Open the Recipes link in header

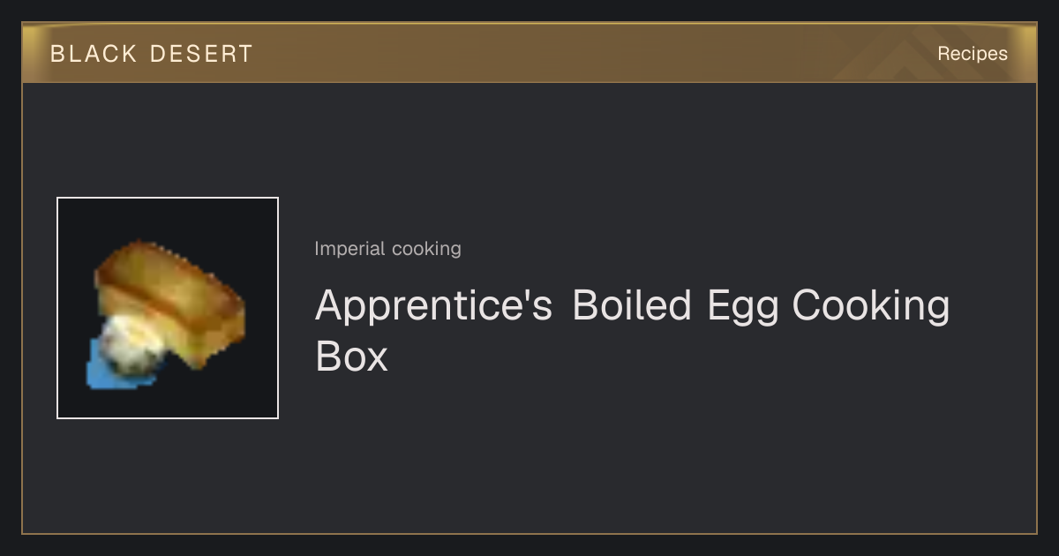972,54
